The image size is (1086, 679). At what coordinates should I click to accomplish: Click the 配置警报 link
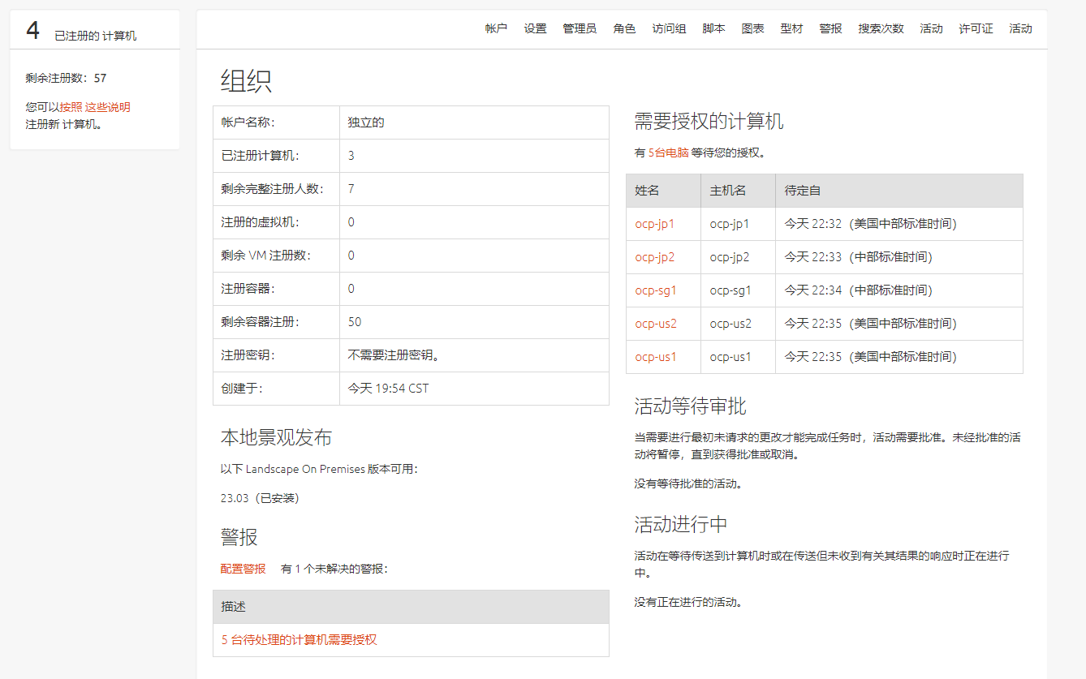click(x=243, y=569)
